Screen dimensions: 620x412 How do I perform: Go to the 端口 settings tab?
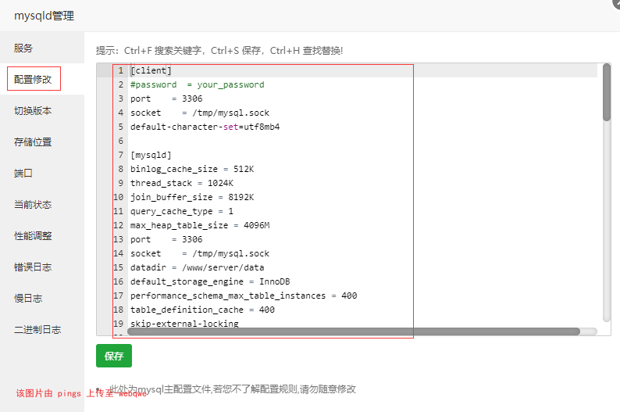pyautogui.click(x=23, y=173)
